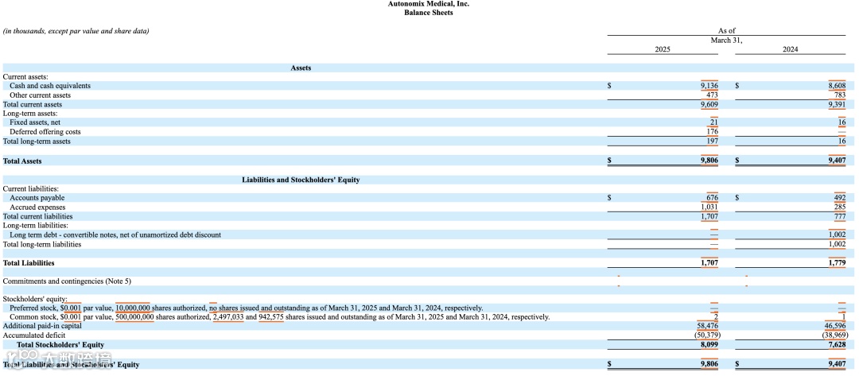This screenshot has height=376, width=859.
Task: Click the deferred offering costs value '176'
Action: tap(712, 132)
